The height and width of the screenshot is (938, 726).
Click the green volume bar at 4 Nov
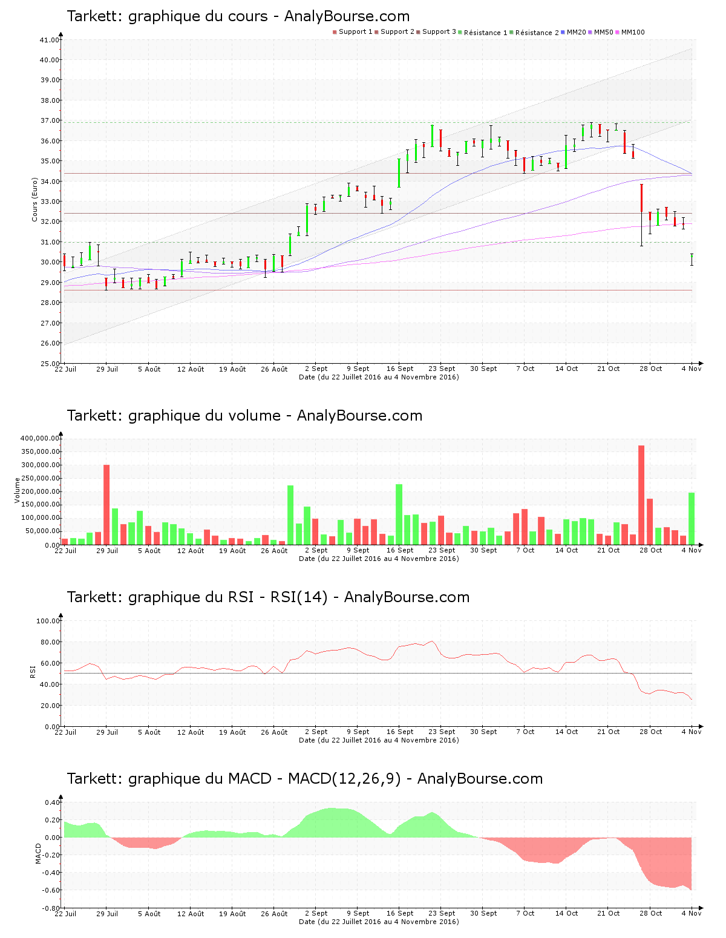coord(692,519)
